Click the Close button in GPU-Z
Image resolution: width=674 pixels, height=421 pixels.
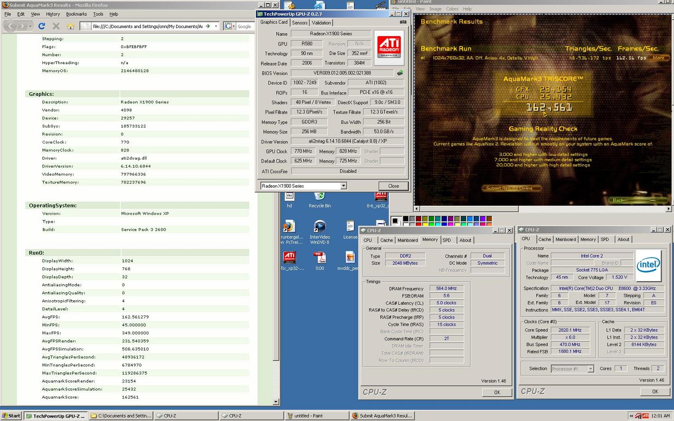(x=393, y=186)
